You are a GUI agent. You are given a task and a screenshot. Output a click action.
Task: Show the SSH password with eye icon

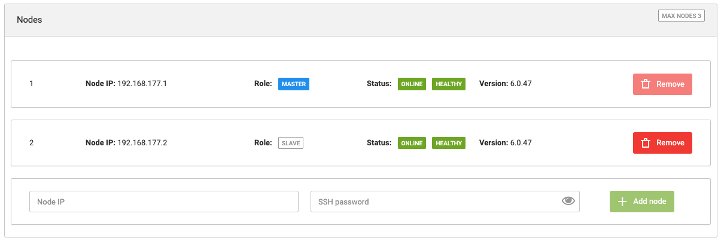coord(568,201)
